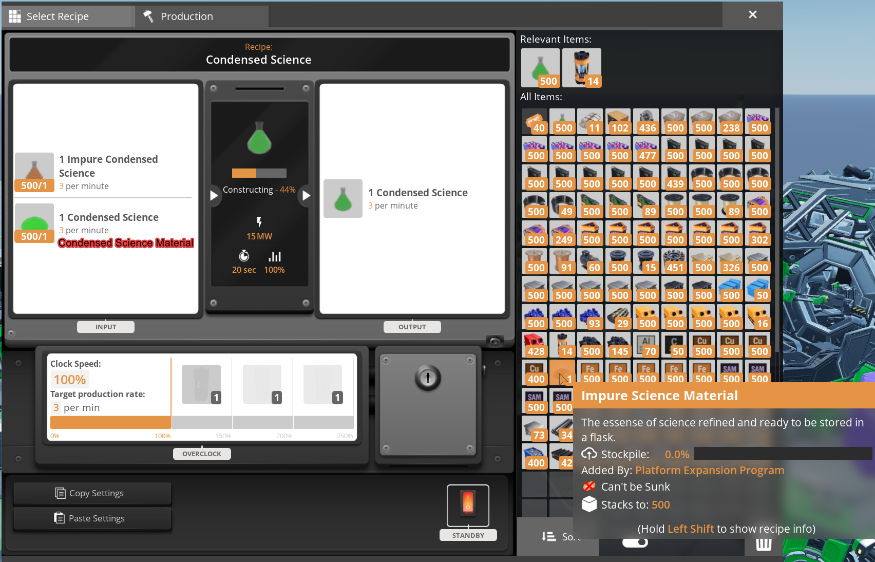Open the Production tab

(x=202, y=16)
